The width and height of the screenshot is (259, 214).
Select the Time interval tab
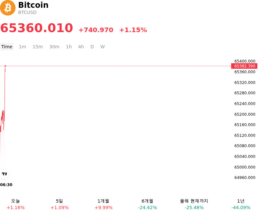[7, 47]
